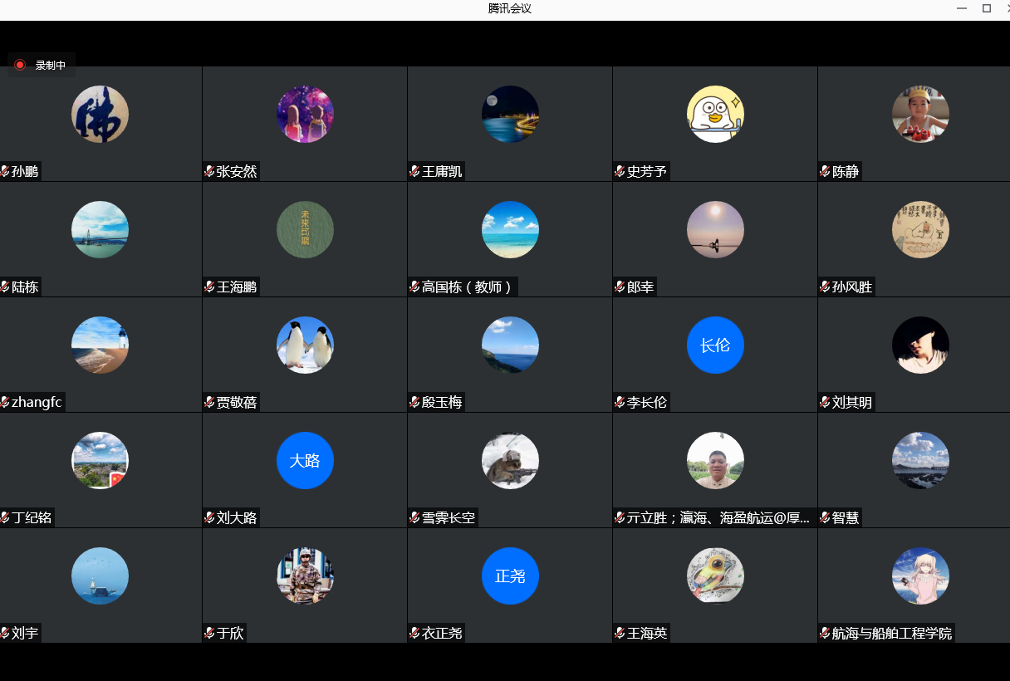Click the red recording indicator icon

[20, 65]
